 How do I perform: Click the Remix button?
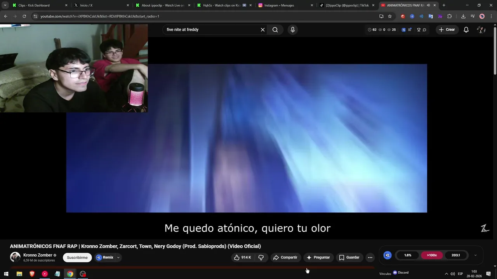tap(104, 257)
